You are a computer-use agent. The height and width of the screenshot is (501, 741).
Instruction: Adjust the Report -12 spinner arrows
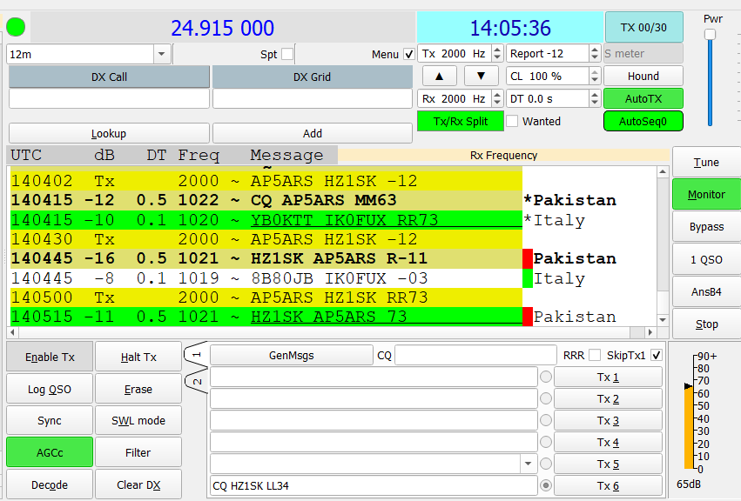click(x=595, y=53)
